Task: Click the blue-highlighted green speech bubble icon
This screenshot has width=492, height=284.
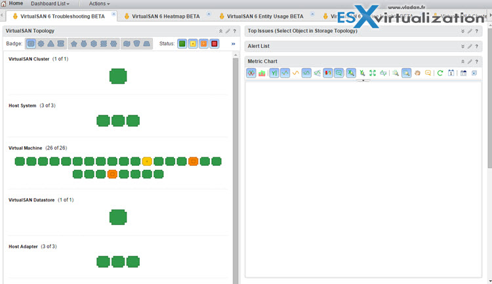Action: (x=339, y=73)
